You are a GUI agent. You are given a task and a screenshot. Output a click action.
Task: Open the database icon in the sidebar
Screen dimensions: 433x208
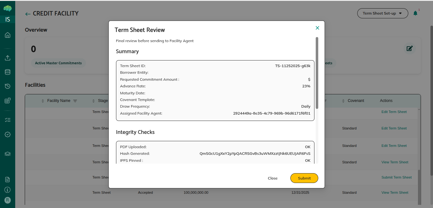click(x=8, y=72)
